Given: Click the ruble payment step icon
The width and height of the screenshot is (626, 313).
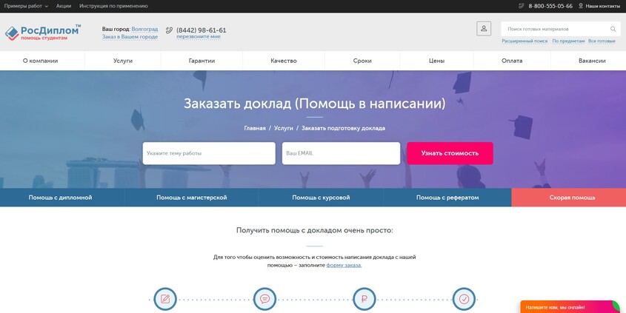Looking at the screenshot, I should pyautogui.click(x=364, y=299).
